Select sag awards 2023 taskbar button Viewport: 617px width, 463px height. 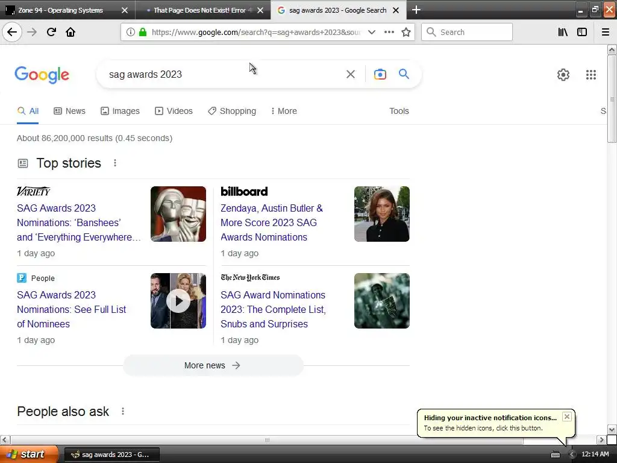click(111, 455)
